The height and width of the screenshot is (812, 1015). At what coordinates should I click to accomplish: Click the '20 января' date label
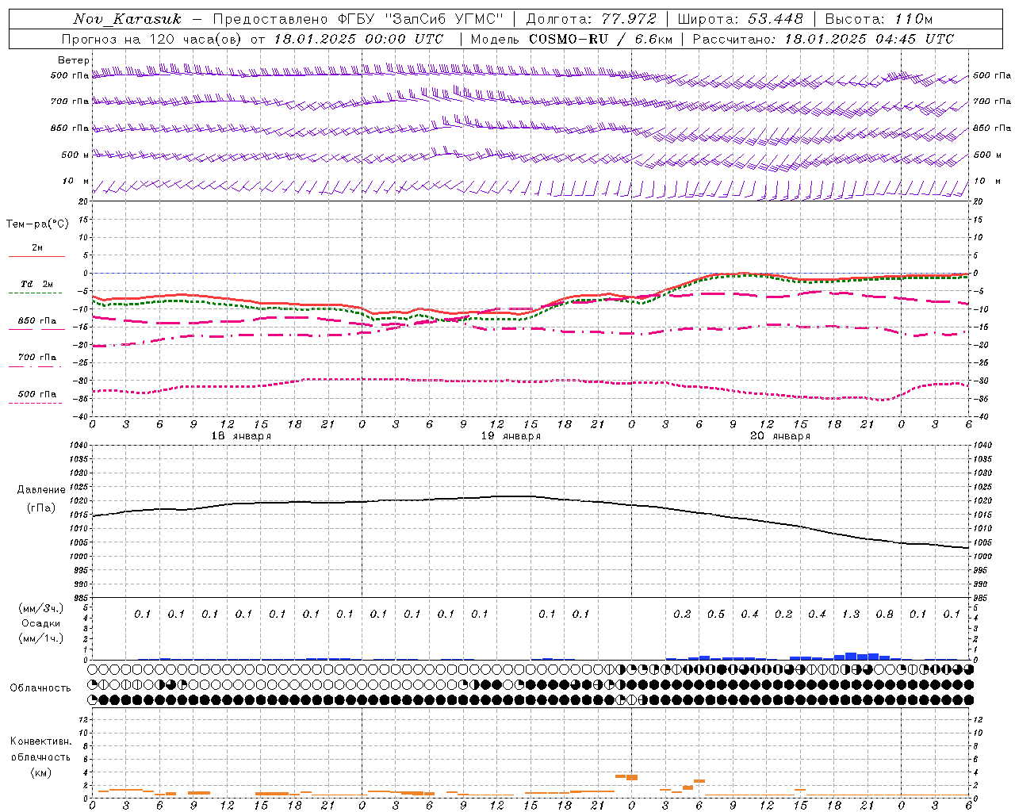(780, 436)
